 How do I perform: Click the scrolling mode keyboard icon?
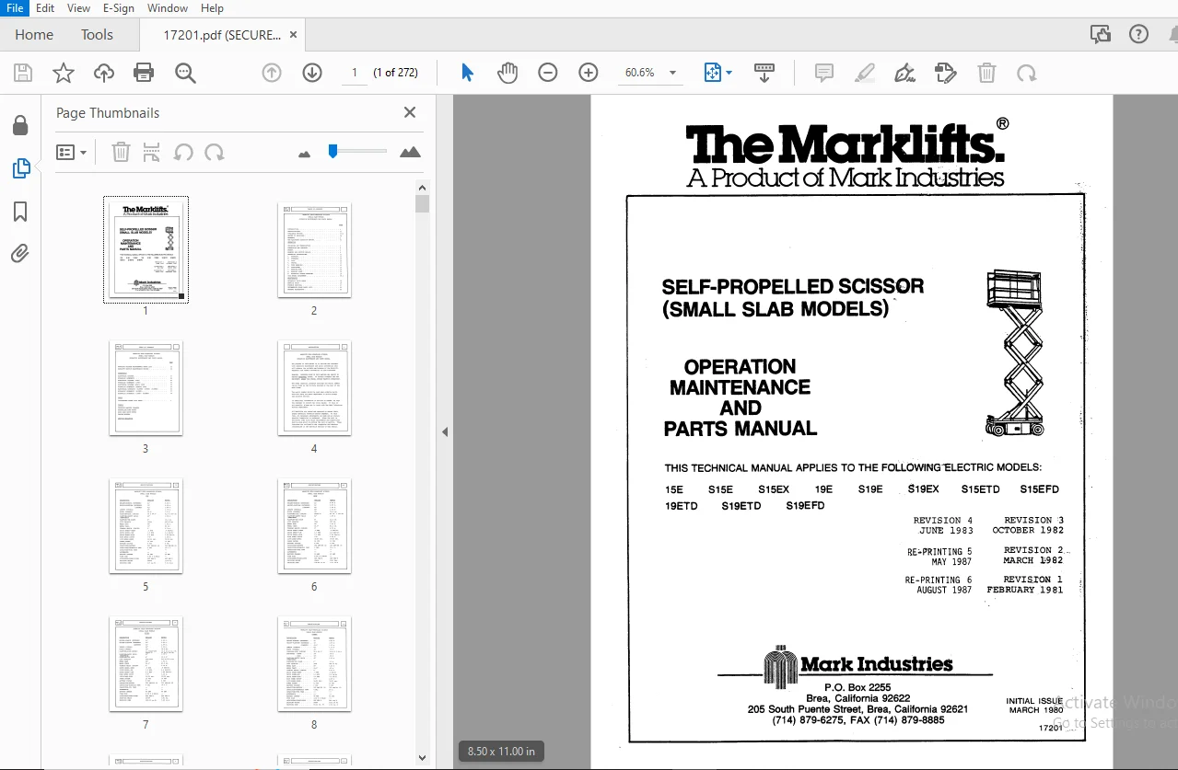[x=764, y=73]
